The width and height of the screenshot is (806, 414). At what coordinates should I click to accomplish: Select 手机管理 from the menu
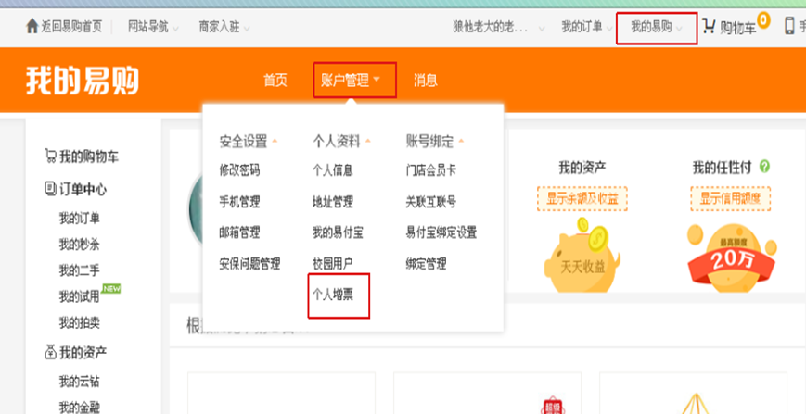239,202
